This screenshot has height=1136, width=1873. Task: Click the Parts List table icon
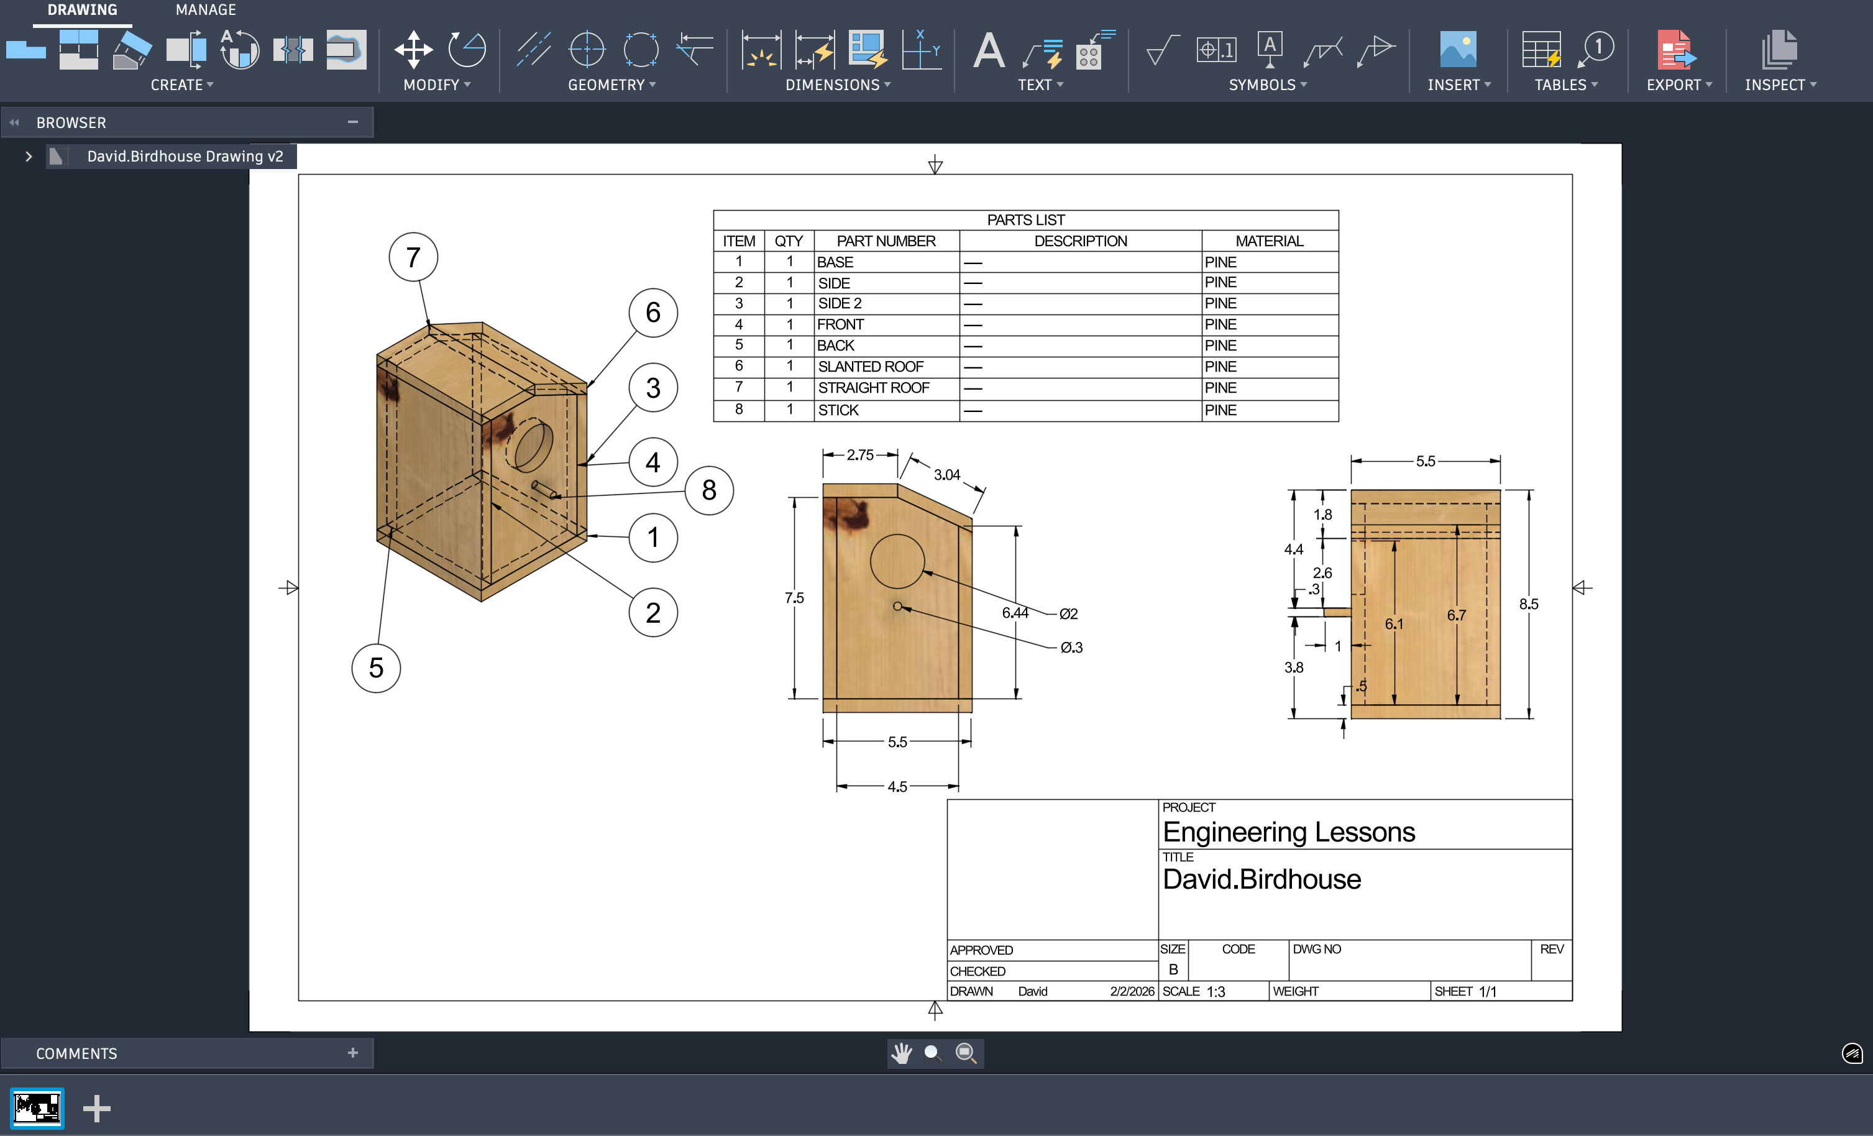click(1542, 50)
